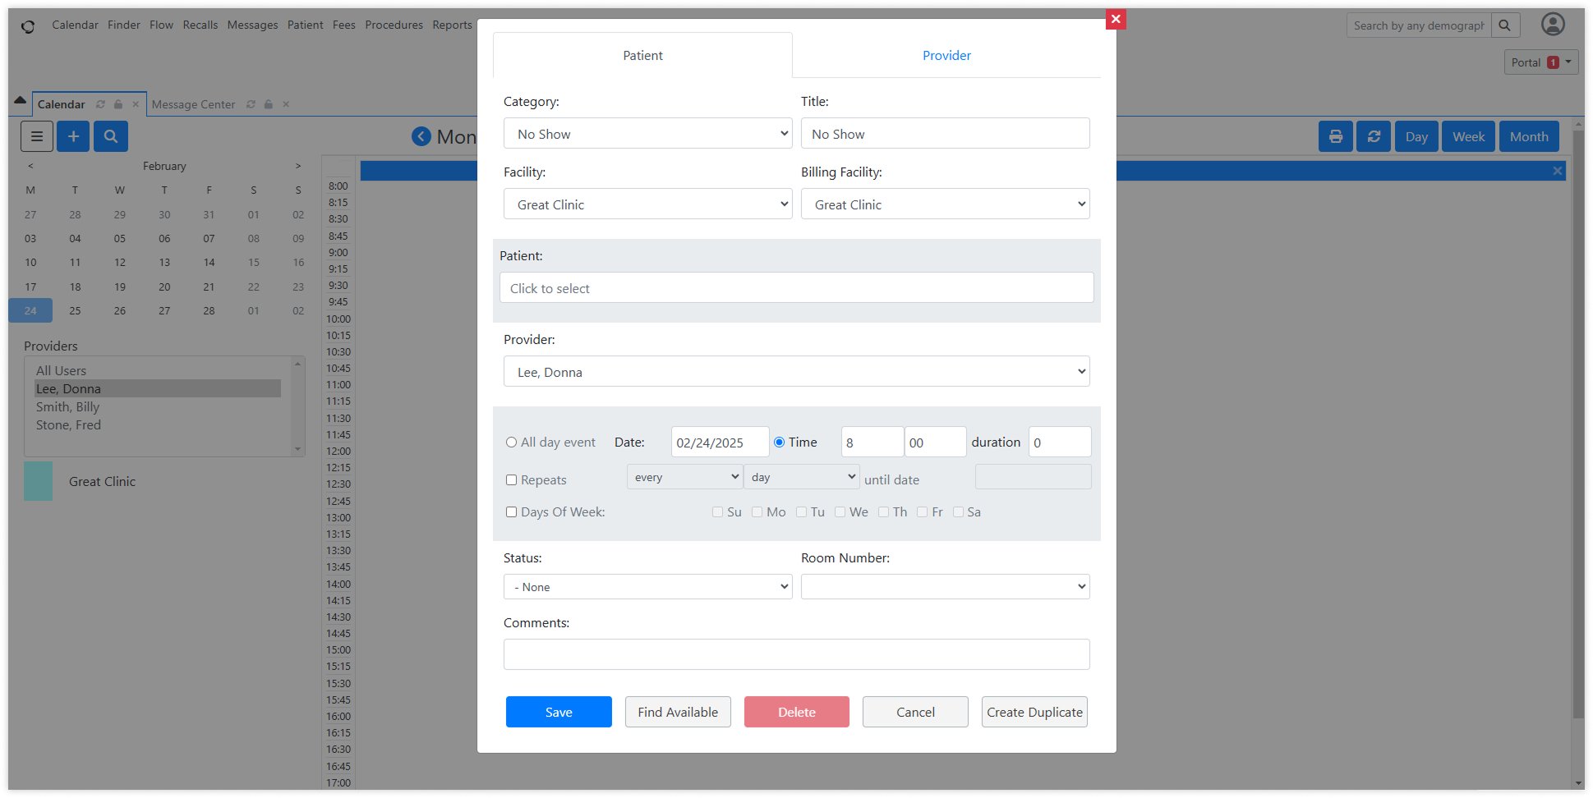Click the Save button
This screenshot has height=798, width=1593.
(x=559, y=712)
